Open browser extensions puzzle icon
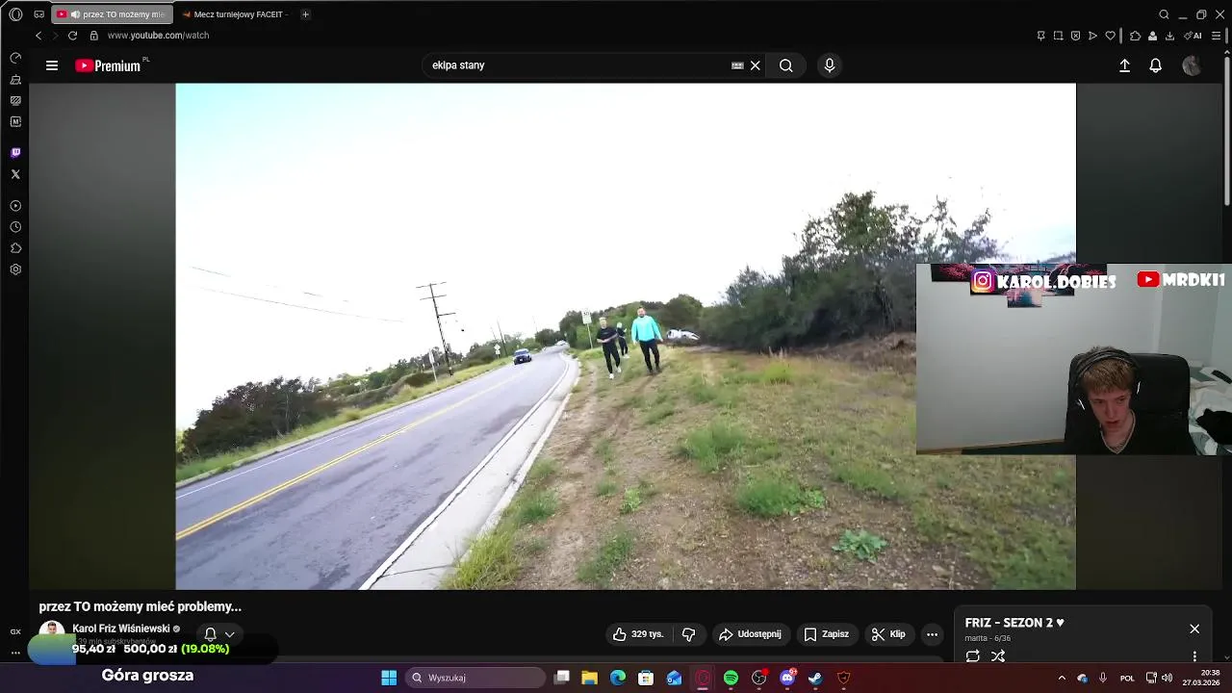Viewport: 1232px width, 693px height. (1135, 36)
